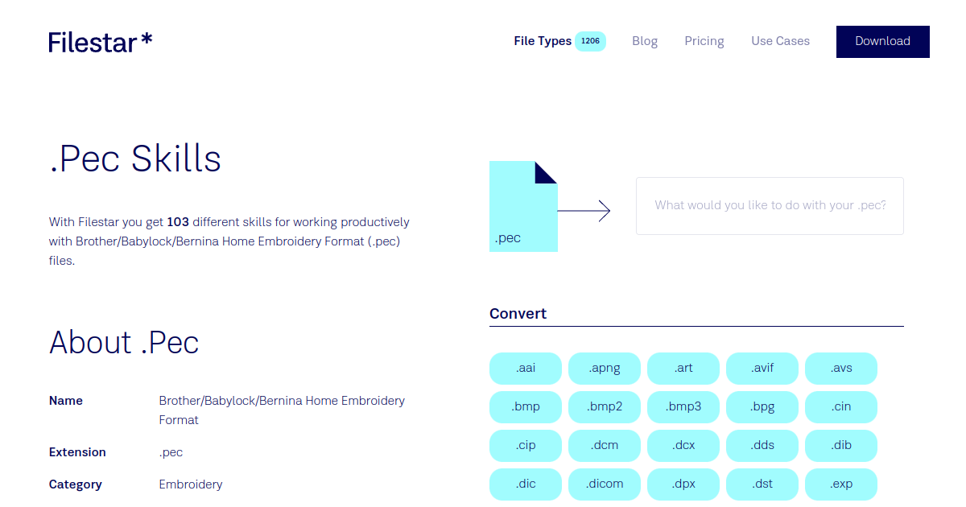Convert the file to .exp format

coord(840,484)
